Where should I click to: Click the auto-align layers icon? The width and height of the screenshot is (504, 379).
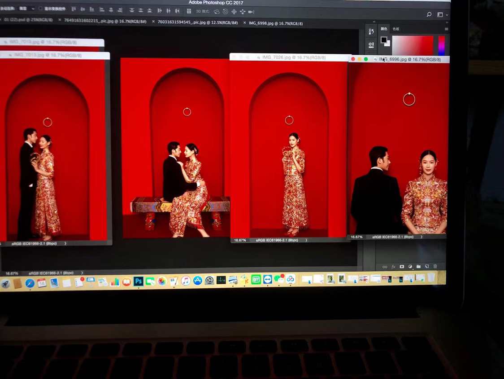pyautogui.click(x=189, y=11)
